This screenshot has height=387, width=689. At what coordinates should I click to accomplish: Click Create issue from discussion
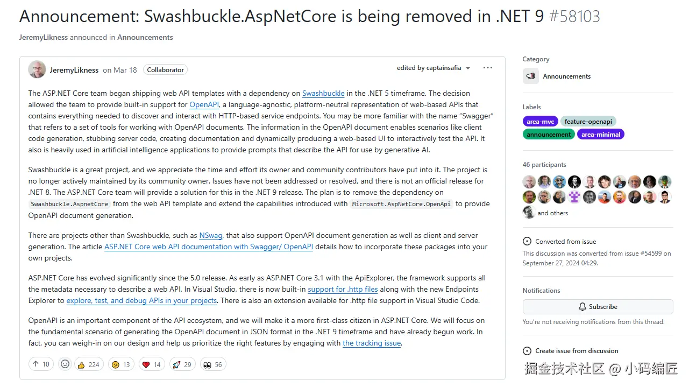coord(576,351)
